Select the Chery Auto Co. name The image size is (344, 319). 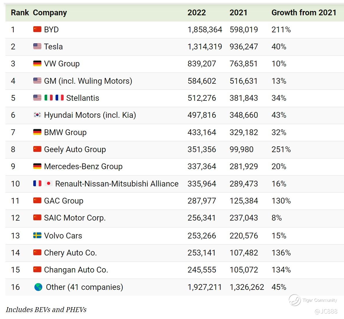pyautogui.click(x=70, y=253)
